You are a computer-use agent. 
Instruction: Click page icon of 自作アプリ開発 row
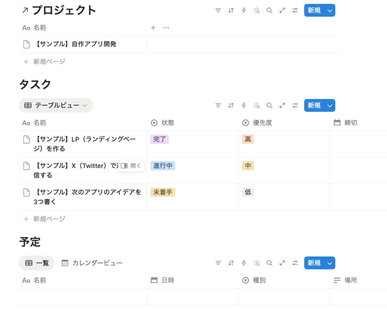point(26,45)
